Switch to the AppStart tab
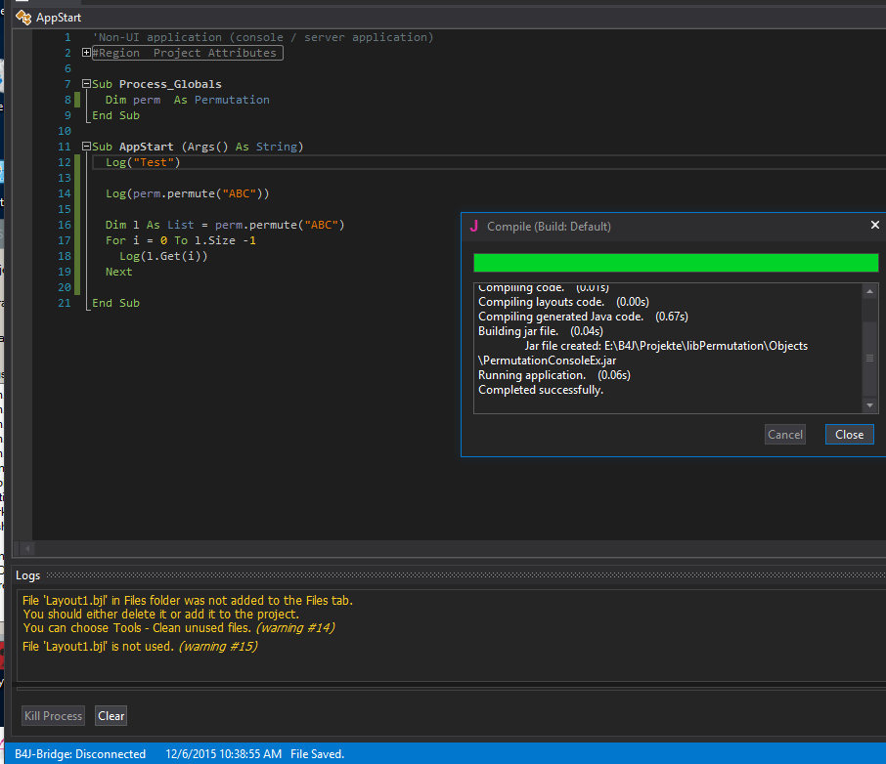The width and height of the screenshot is (886, 764). coord(58,17)
